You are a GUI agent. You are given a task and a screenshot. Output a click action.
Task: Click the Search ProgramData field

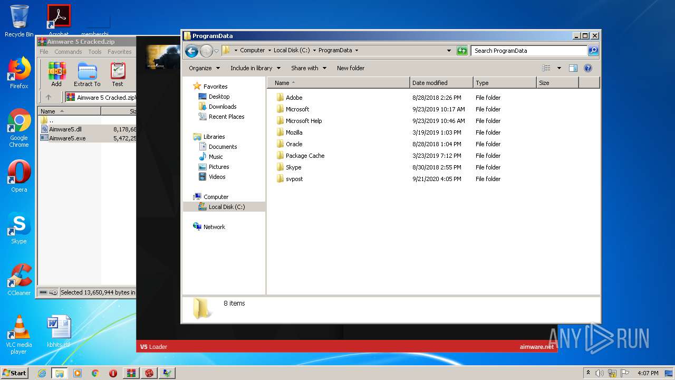pos(529,51)
